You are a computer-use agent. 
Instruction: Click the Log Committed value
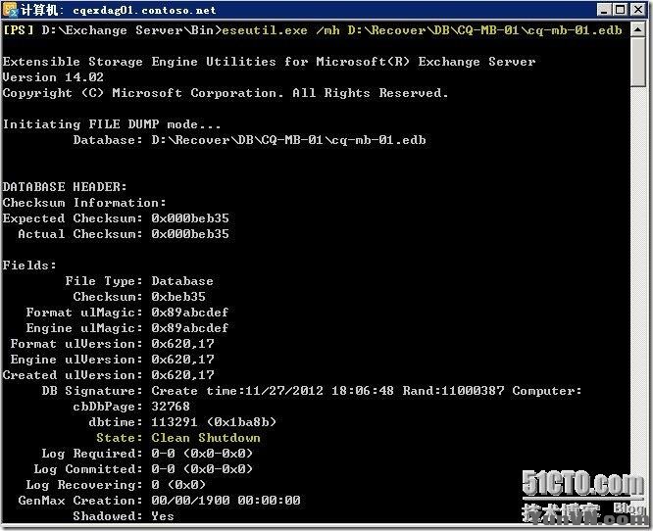(x=202, y=469)
